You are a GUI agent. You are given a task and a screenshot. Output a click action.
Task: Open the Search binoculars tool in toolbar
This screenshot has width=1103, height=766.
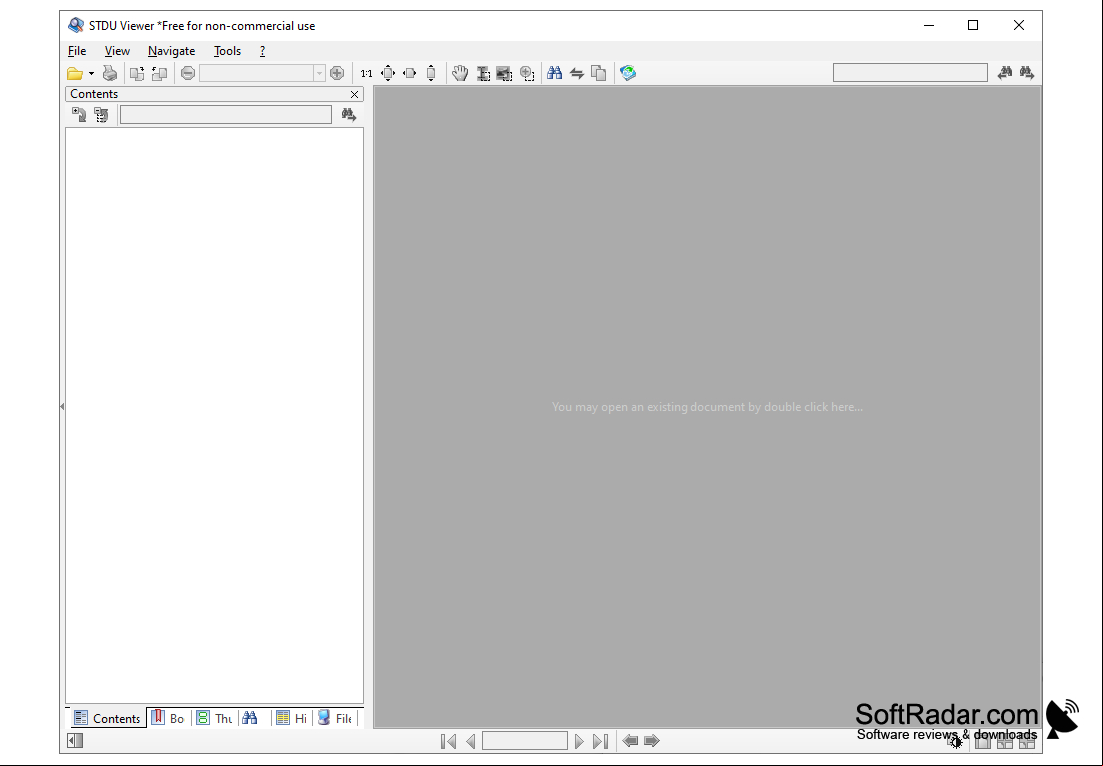point(554,73)
